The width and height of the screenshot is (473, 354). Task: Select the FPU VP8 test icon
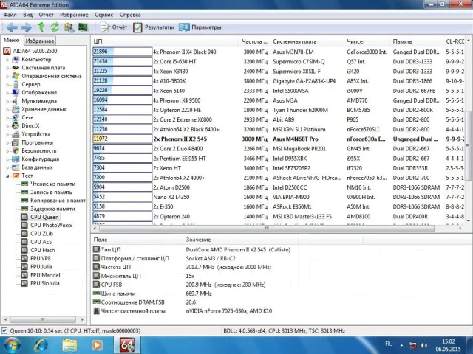24,258
